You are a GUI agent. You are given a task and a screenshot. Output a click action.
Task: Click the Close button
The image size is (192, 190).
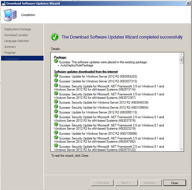(174, 183)
